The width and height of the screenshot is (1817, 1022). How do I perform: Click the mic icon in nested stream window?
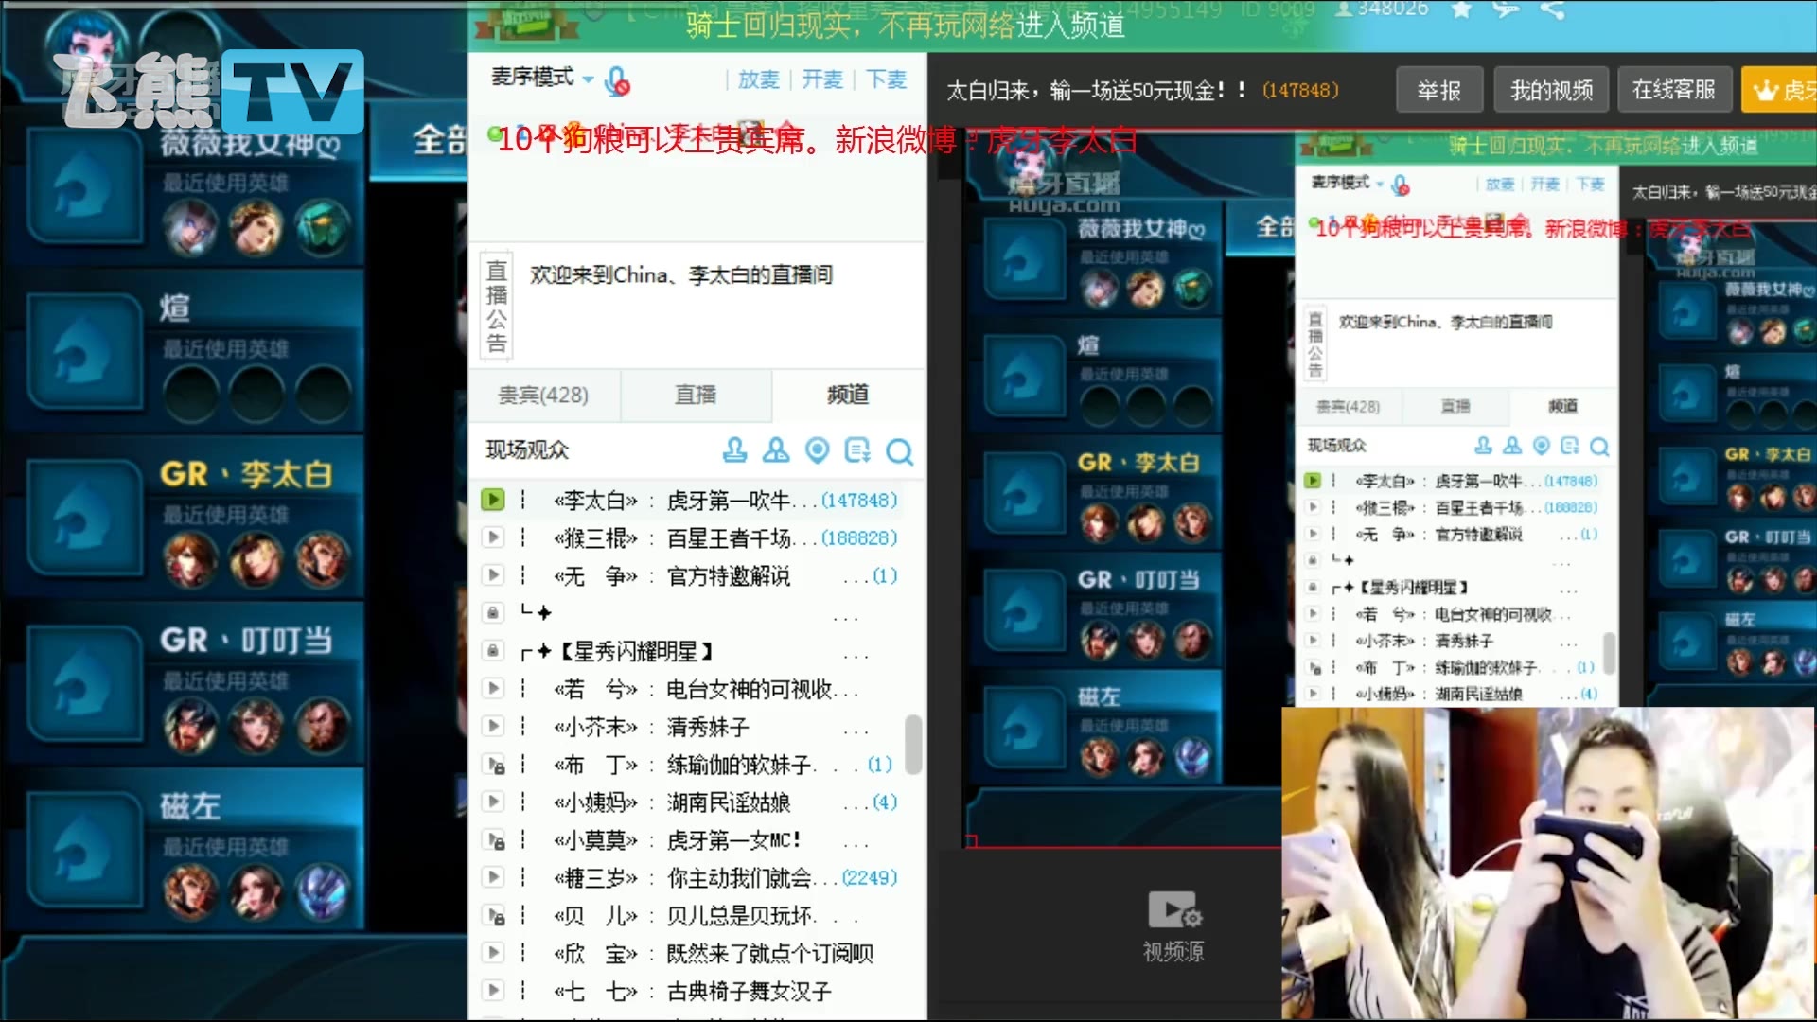pos(1401,185)
